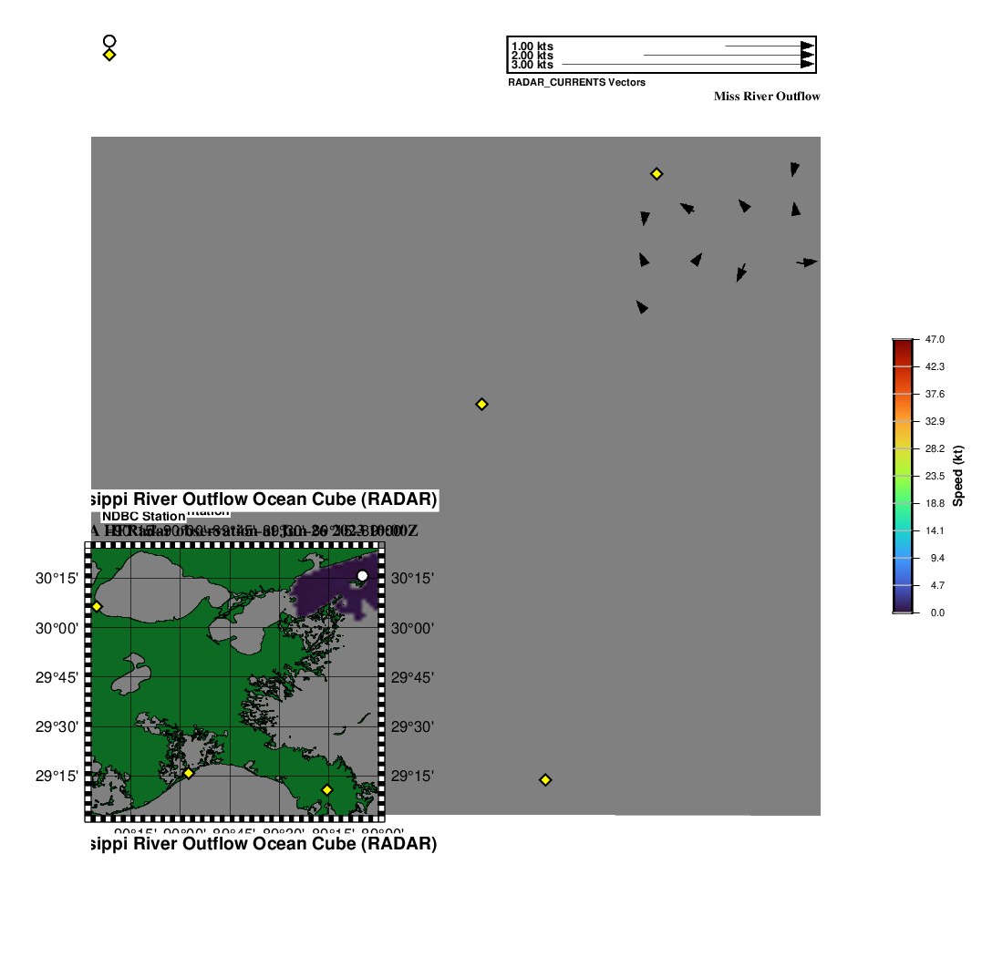This screenshot has height=957, width=1003.
Task: Click the 23.5 tick label on the color bar
Action: [936, 476]
